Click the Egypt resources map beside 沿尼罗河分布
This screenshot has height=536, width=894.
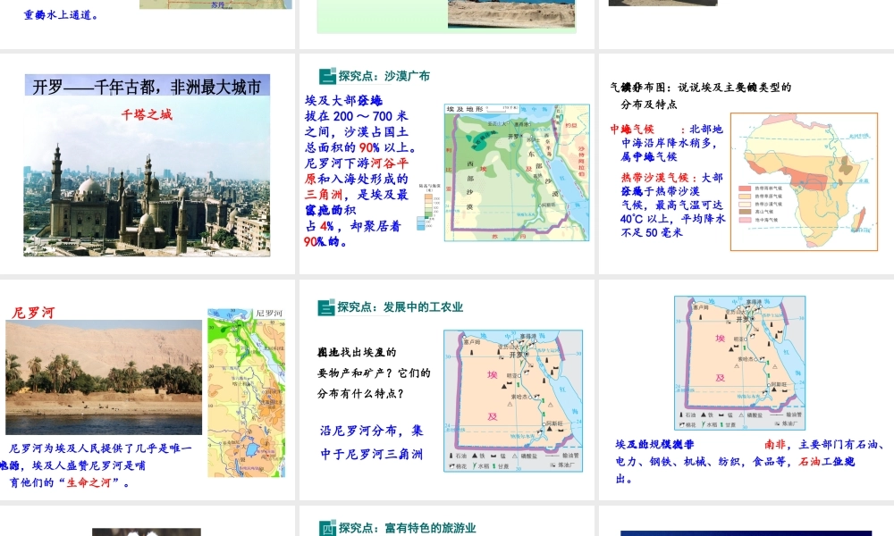(x=513, y=400)
